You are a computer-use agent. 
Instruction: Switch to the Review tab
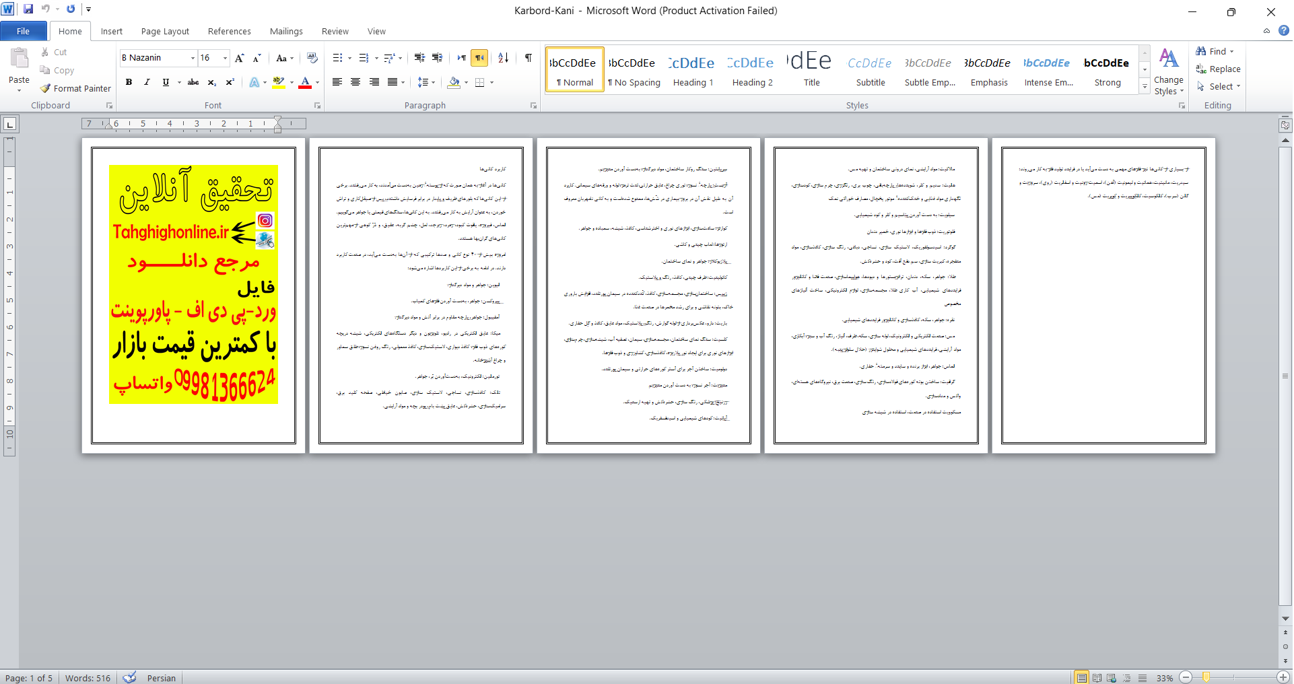[335, 31]
